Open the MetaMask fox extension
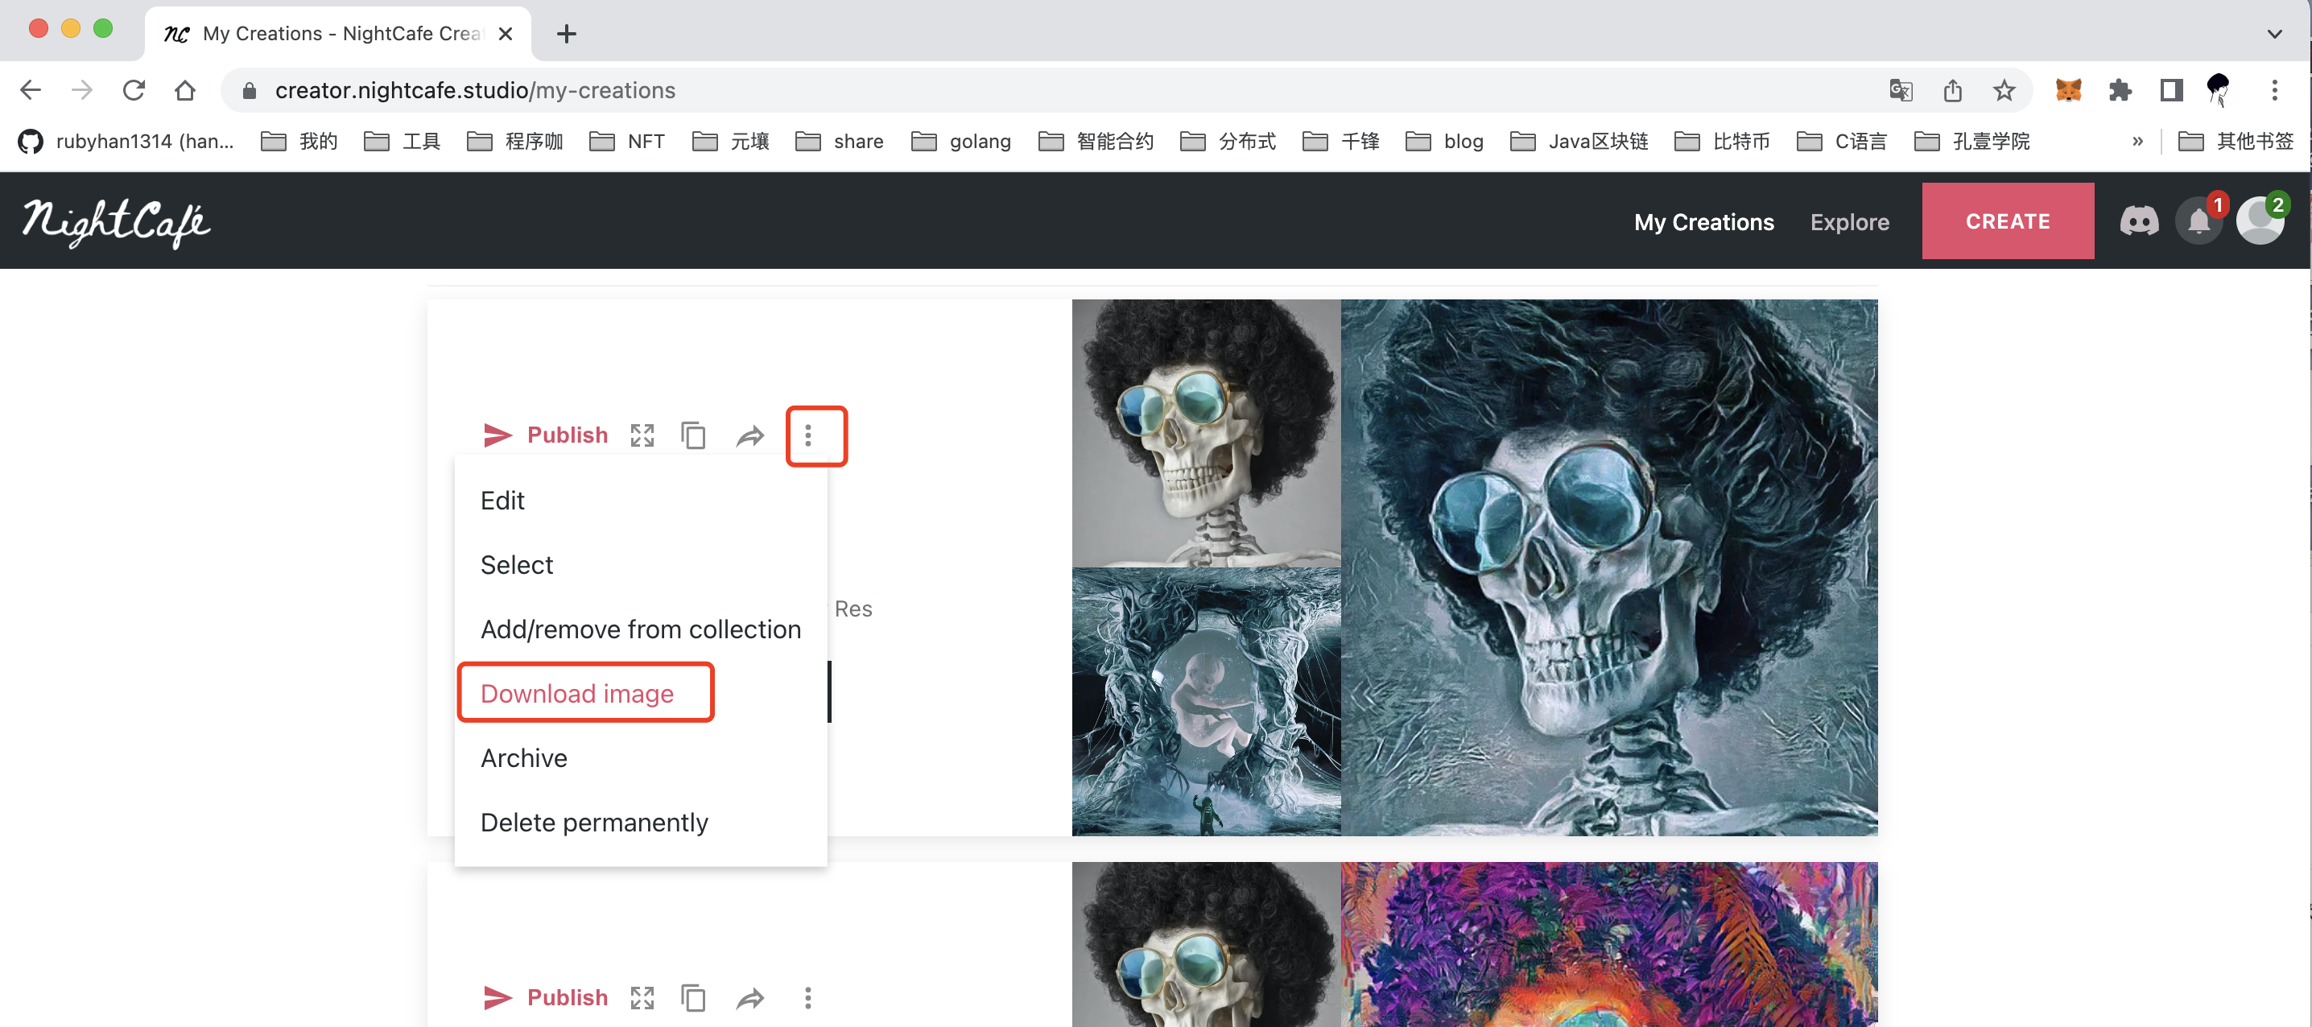Viewport: 2312px width, 1027px height. pyautogui.click(x=2068, y=90)
